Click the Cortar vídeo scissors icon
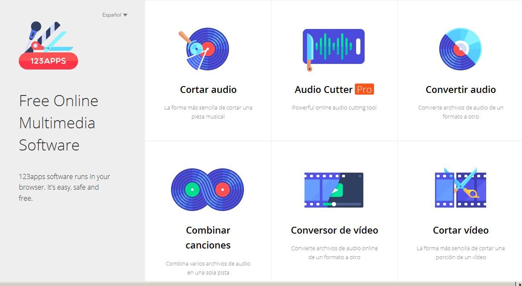This screenshot has height=286, width=522. [x=460, y=188]
